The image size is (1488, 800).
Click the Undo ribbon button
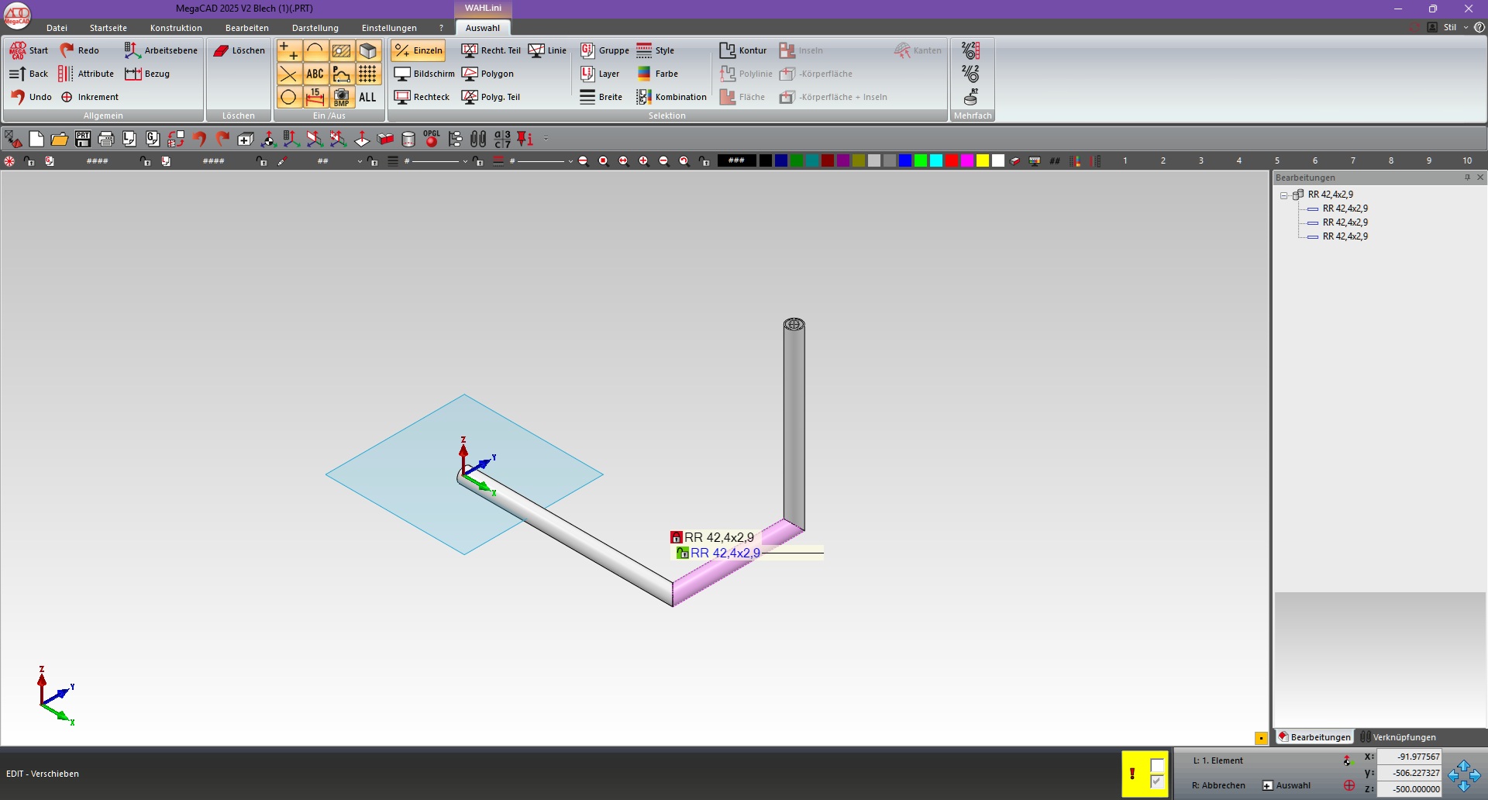coord(31,97)
